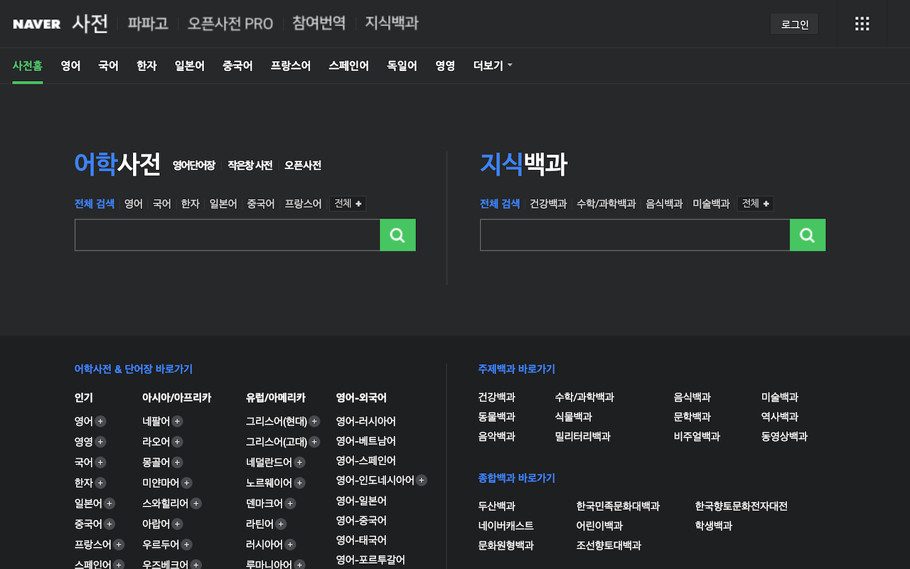The image size is (910, 569).
Task: Open 동영상백과 in 주제백과 list
Action: point(785,437)
